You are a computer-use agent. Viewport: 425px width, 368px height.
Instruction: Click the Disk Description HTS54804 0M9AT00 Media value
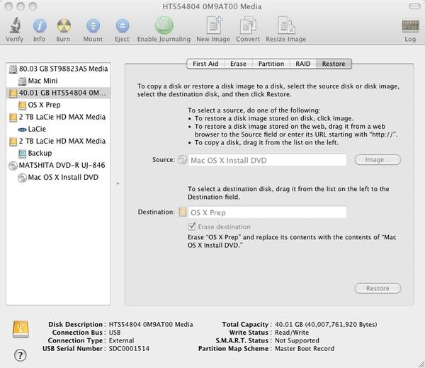tap(151, 324)
